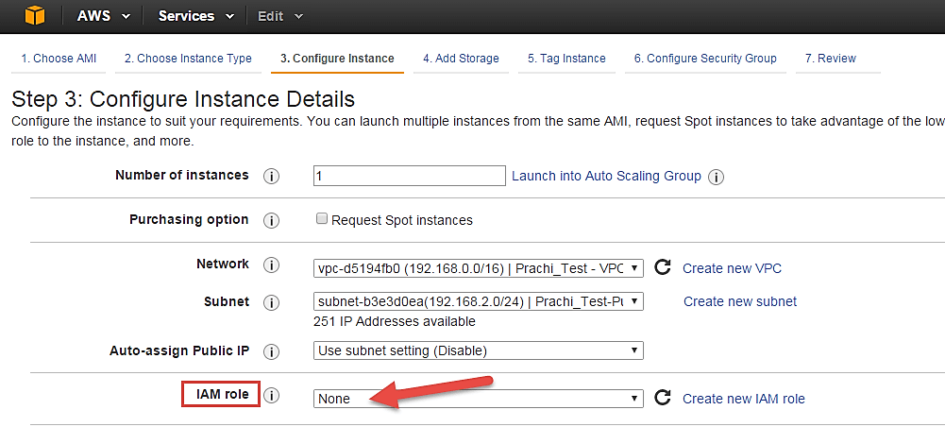Image resolution: width=945 pixels, height=427 pixels.
Task: Click the Number of instances input field
Action: [x=410, y=176]
